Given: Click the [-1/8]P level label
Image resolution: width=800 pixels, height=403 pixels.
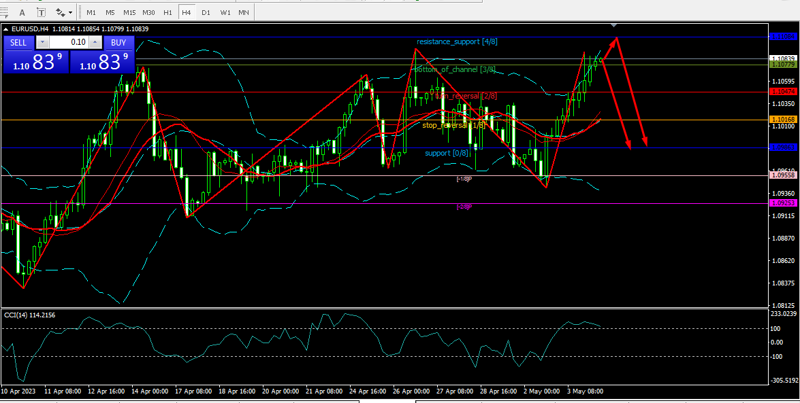Looking at the screenshot, I should pos(464,179).
